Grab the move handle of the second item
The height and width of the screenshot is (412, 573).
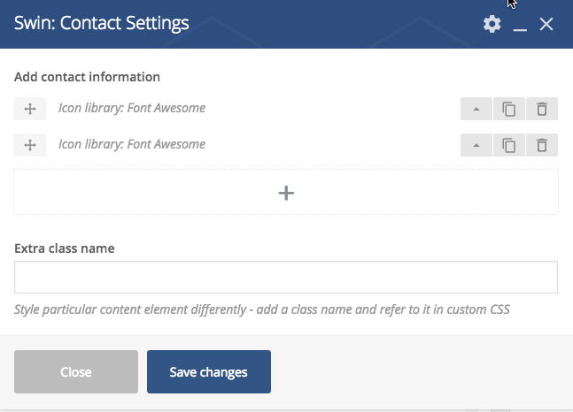30,145
